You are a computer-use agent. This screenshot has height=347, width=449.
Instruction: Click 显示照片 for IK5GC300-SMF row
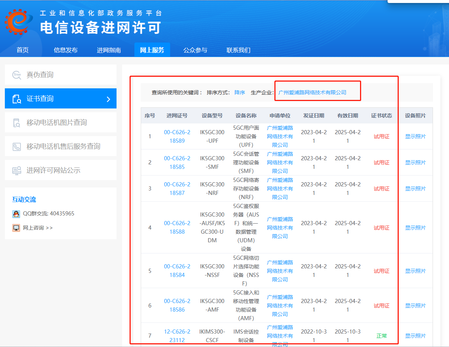(415, 163)
